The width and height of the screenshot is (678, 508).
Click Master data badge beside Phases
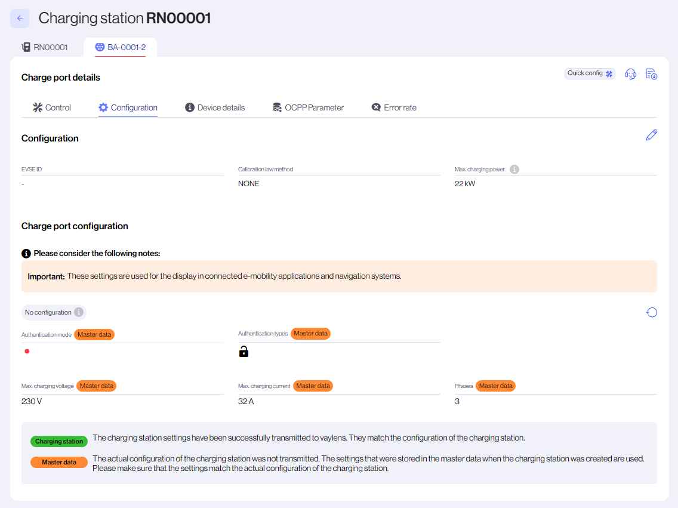tap(495, 386)
